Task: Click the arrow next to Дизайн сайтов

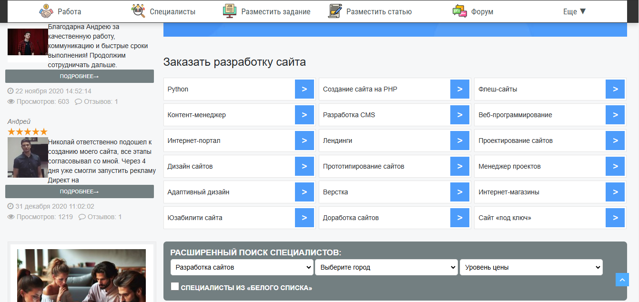Action: [x=304, y=166]
